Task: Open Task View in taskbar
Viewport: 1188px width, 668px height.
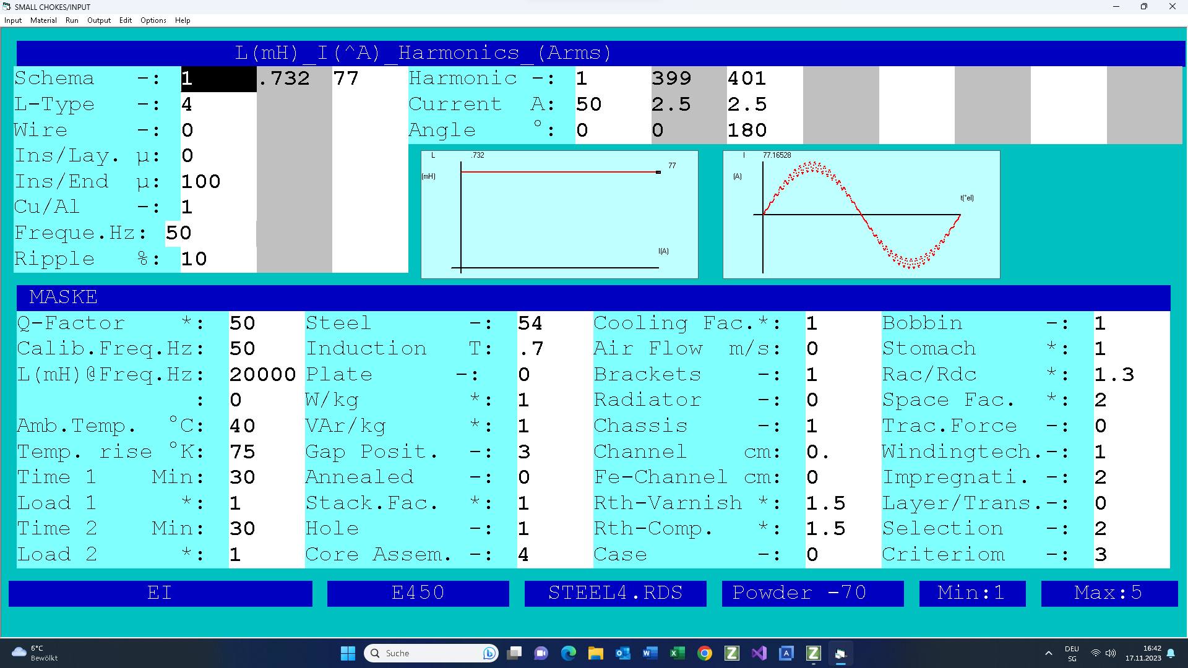Action: [x=514, y=653]
